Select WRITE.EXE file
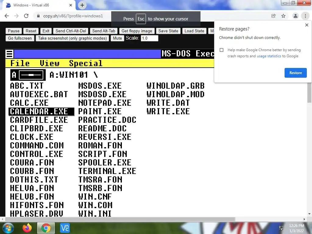This screenshot has width=312, height=234. point(168,112)
